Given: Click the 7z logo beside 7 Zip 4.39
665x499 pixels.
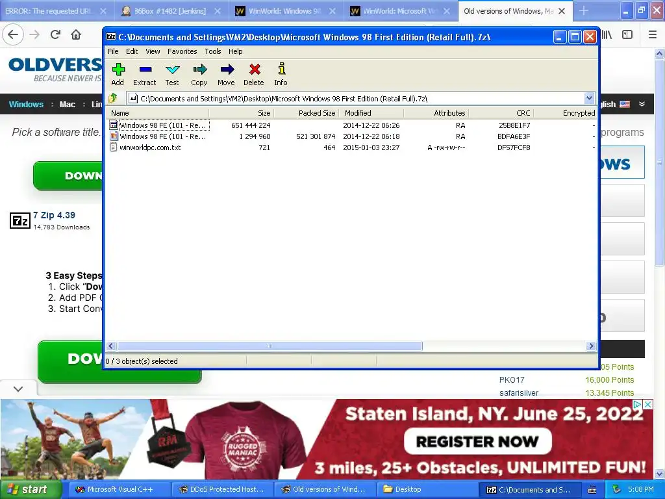Looking at the screenshot, I should click(x=20, y=221).
